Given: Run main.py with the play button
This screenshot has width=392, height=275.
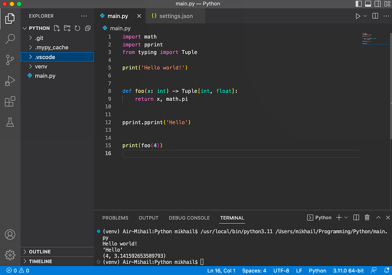Looking at the screenshot, I should pos(358,16).
